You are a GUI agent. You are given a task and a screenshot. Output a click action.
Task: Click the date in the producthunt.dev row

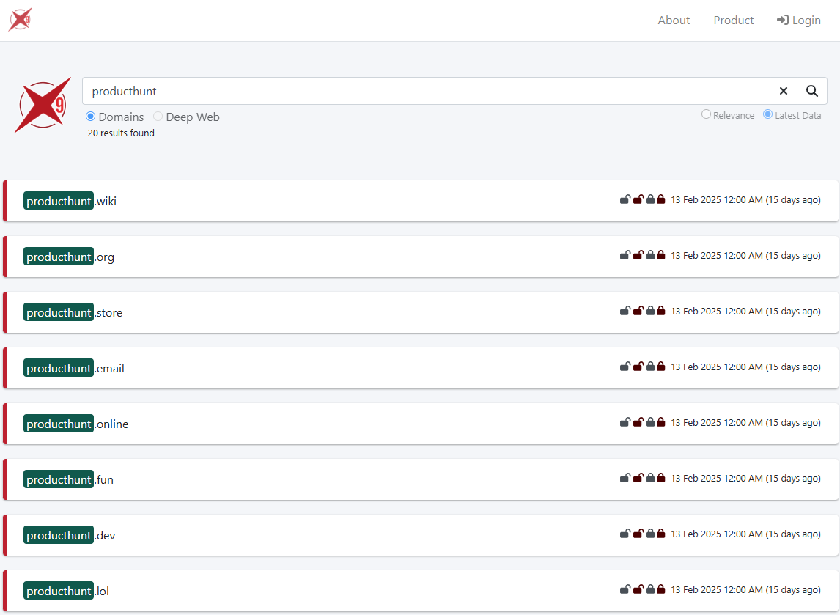pyautogui.click(x=745, y=534)
